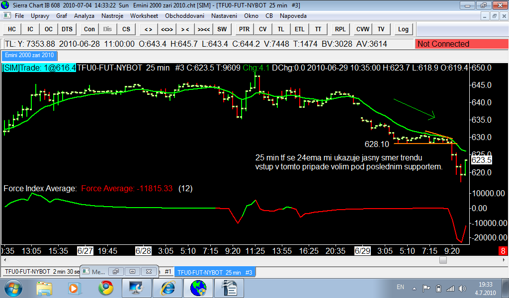Image resolution: width=509 pixels, height=298 pixels.
Task: Click the Force Index Average study label
Action: (40, 188)
